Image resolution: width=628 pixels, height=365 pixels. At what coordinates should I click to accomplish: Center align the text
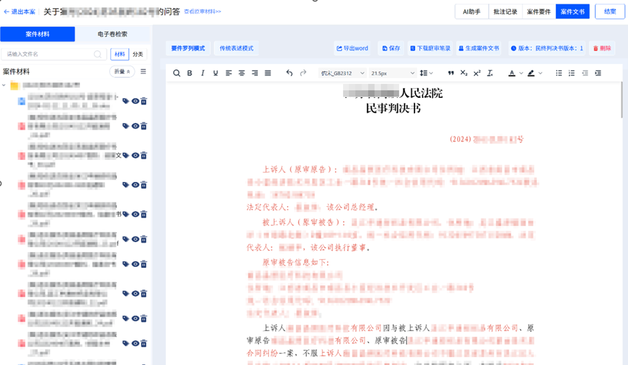(241, 73)
